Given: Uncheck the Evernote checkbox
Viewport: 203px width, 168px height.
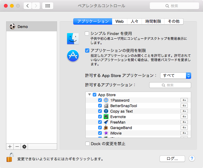Looking at the screenshot, I should tap(100, 117).
